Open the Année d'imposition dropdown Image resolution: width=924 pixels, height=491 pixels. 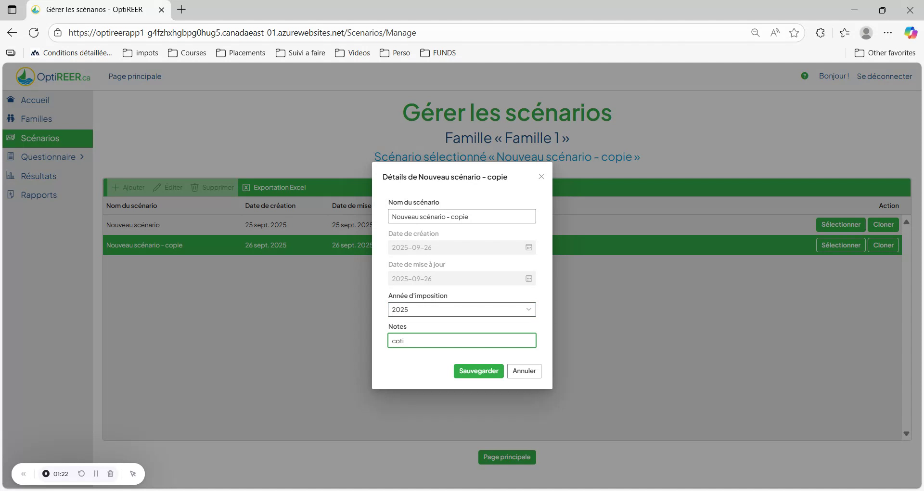coord(528,309)
